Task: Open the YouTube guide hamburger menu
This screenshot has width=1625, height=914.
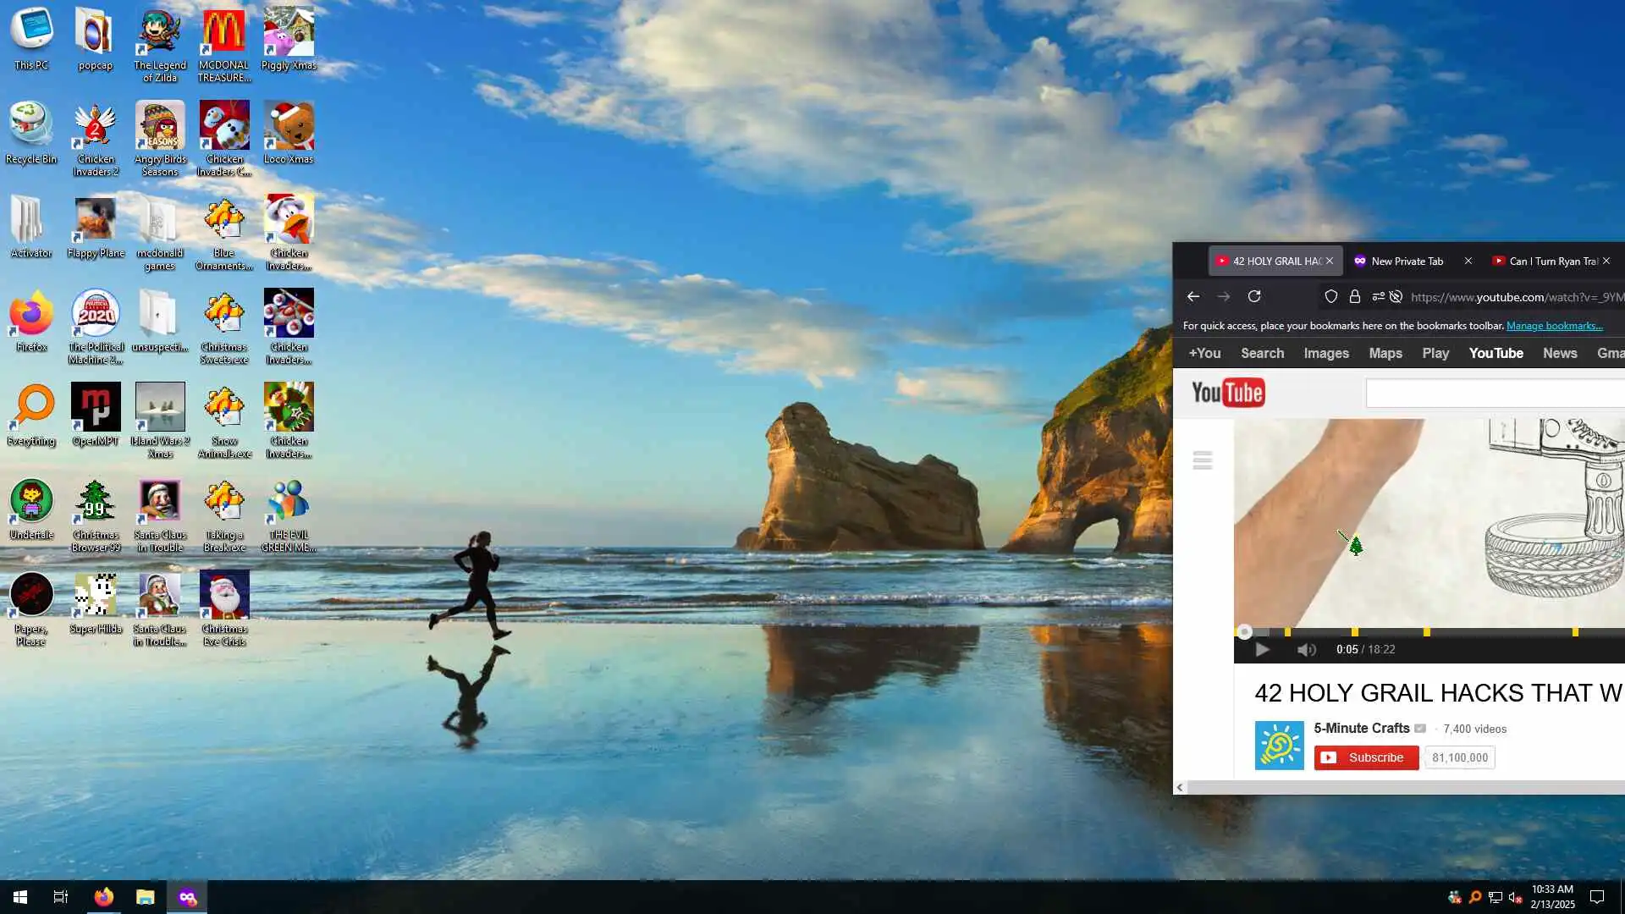Action: tap(1202, 460)
